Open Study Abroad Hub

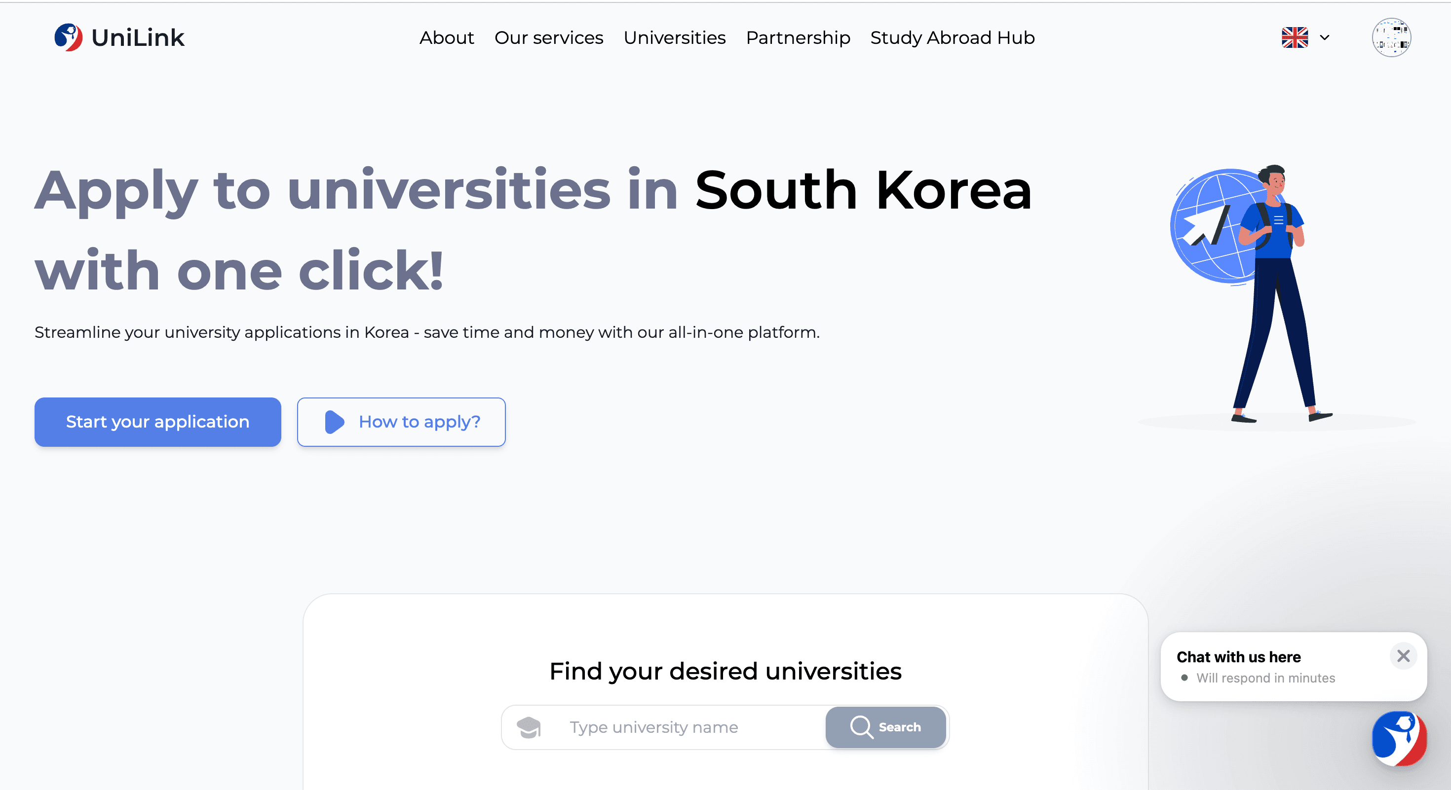[952, 37]
